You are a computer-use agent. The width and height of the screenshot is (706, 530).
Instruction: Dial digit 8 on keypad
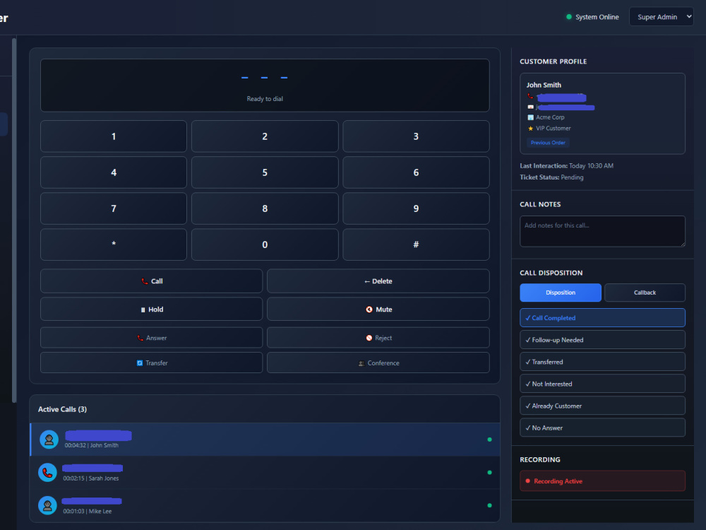pos(265,208)
